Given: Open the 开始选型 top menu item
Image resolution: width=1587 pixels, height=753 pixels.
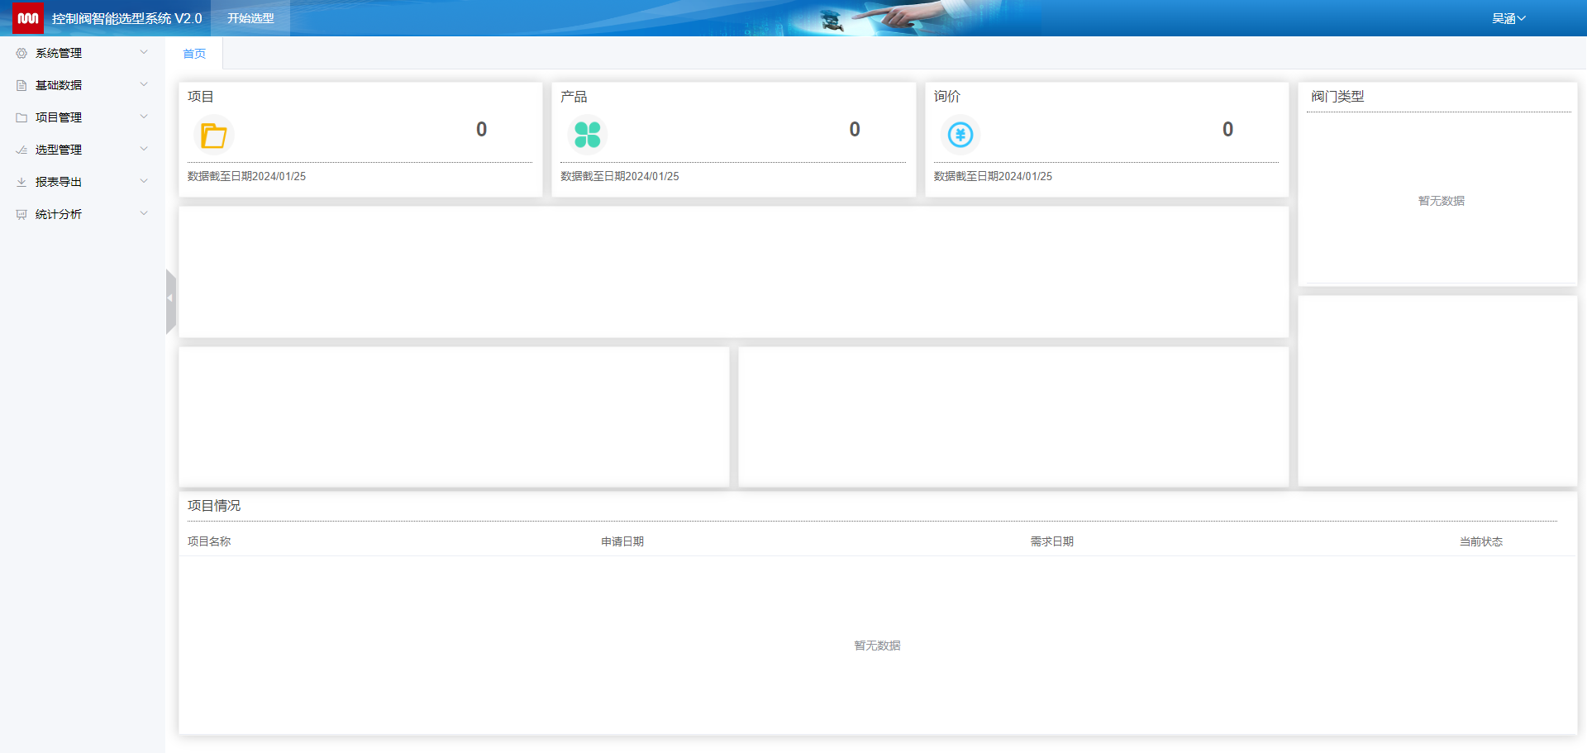Looking at the screenshot, I should pyautogui.click(x=250, y=18).
